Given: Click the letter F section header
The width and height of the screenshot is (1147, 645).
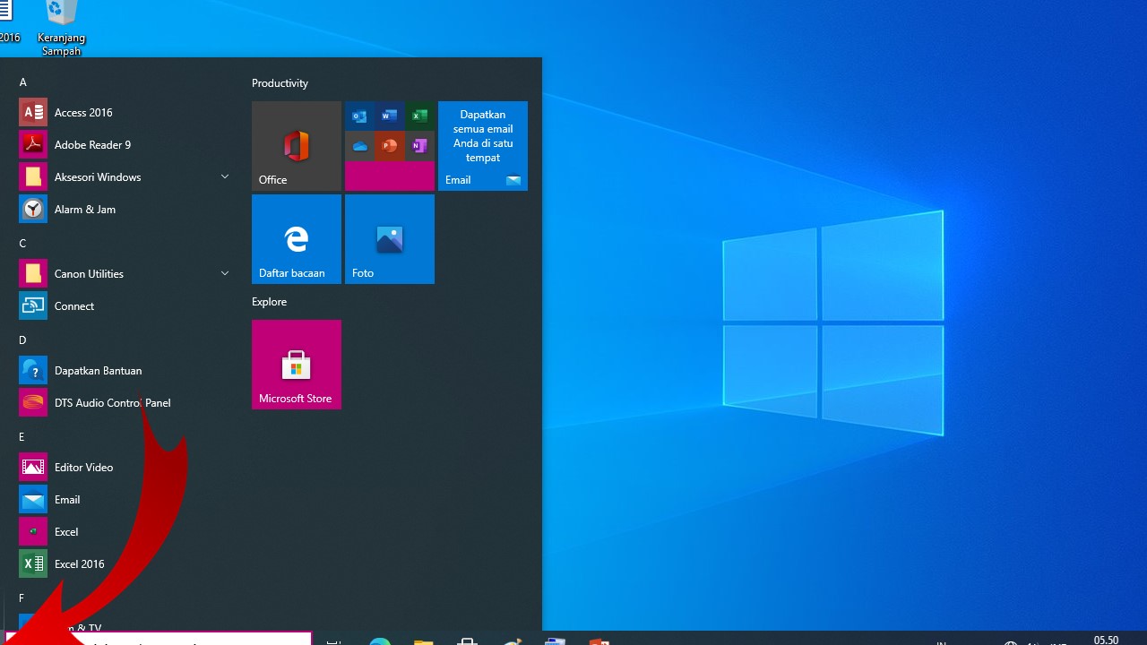Looking at the screenshot, I should pyautogui.click(x=22, y=598).
